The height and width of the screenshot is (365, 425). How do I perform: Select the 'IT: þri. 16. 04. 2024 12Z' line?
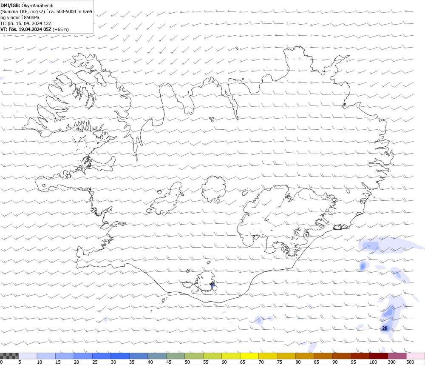26,23
